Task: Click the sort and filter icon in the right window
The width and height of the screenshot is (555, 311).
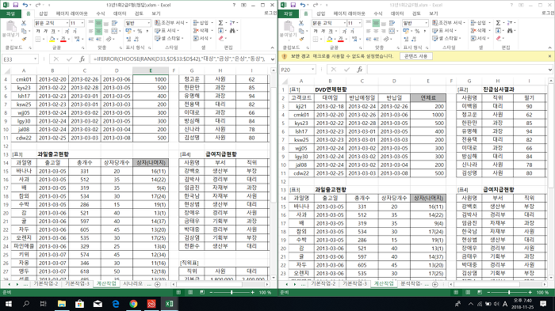Action: (510, 23)
